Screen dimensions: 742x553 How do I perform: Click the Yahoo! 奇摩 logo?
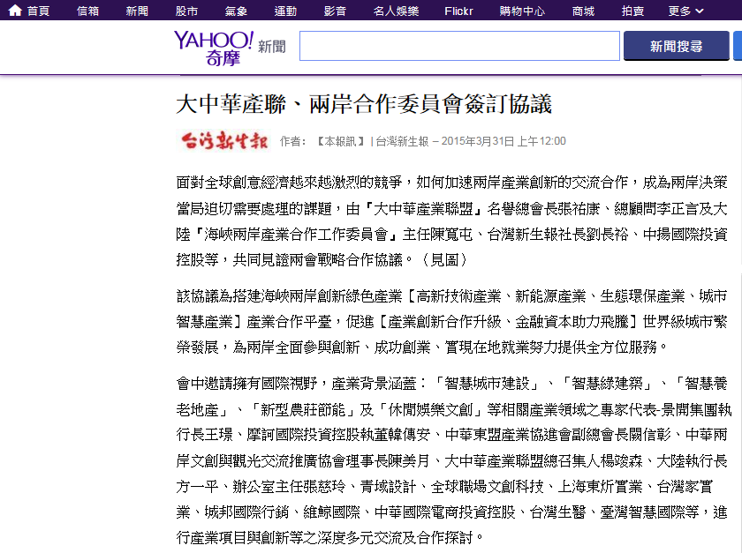pos(213,47)
